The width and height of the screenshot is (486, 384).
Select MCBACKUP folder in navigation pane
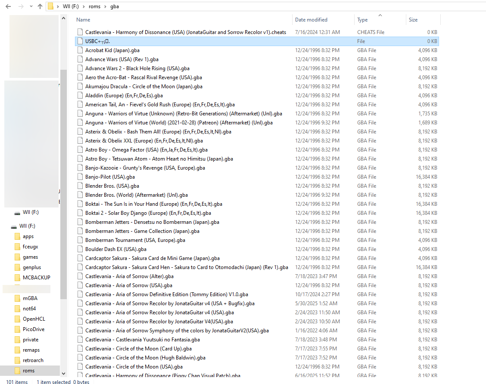click(x=36, y=278)
